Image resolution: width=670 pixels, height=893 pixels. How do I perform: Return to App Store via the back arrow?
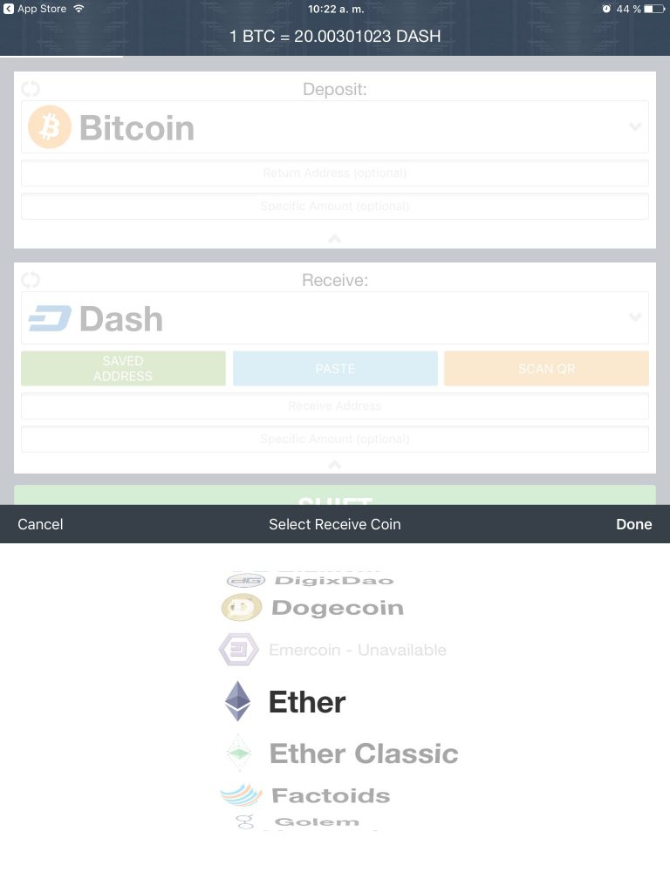pyautogui.click(x=9, y=9)
